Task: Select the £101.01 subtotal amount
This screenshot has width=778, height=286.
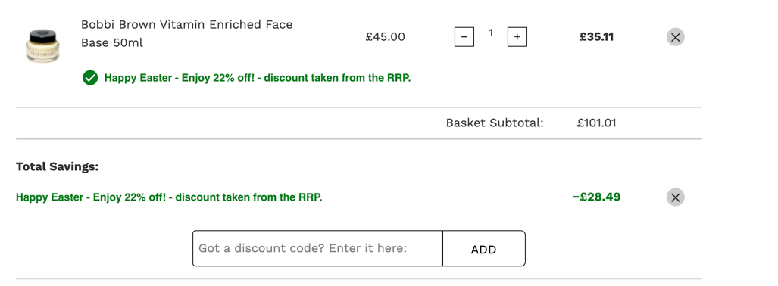Action: (596, 123)
